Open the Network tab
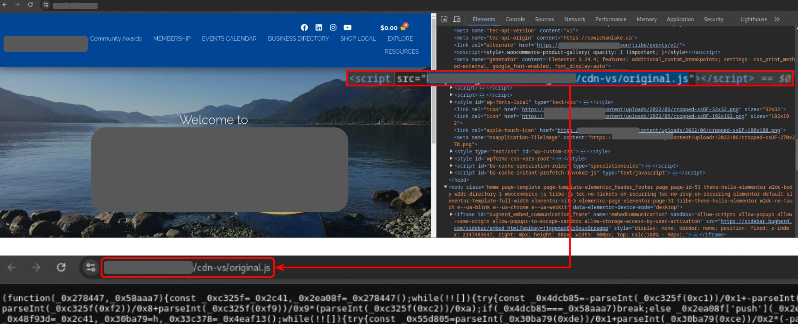The width and height of the screenshot is (798, 324). coord(574,19)
